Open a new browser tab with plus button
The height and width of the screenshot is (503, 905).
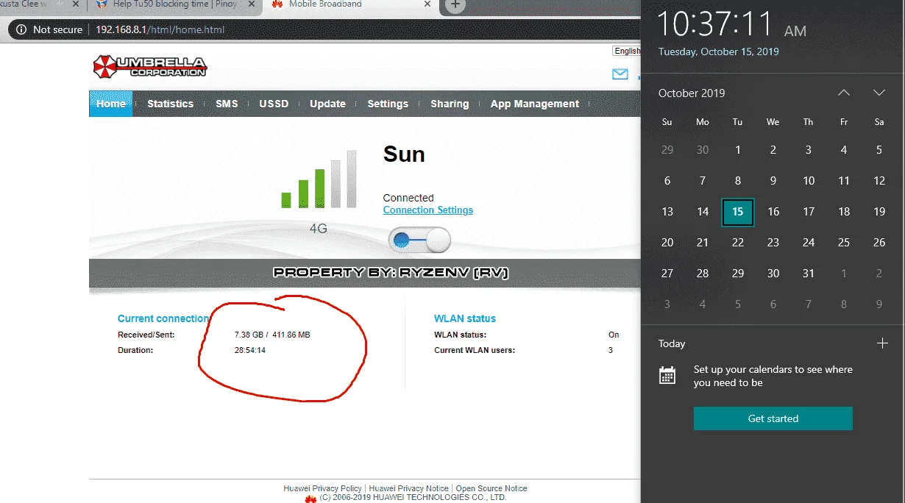455,5
